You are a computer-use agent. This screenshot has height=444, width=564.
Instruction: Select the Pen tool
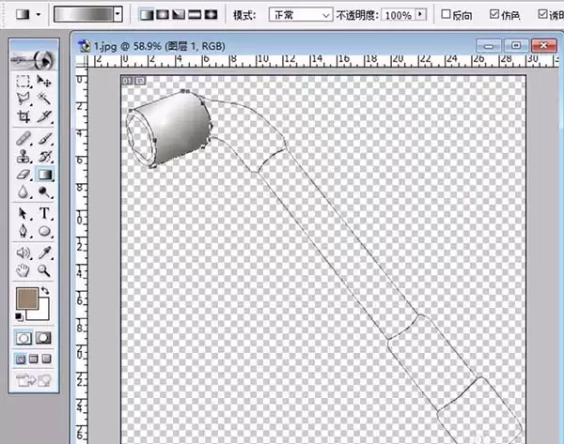tap(23, 231)
